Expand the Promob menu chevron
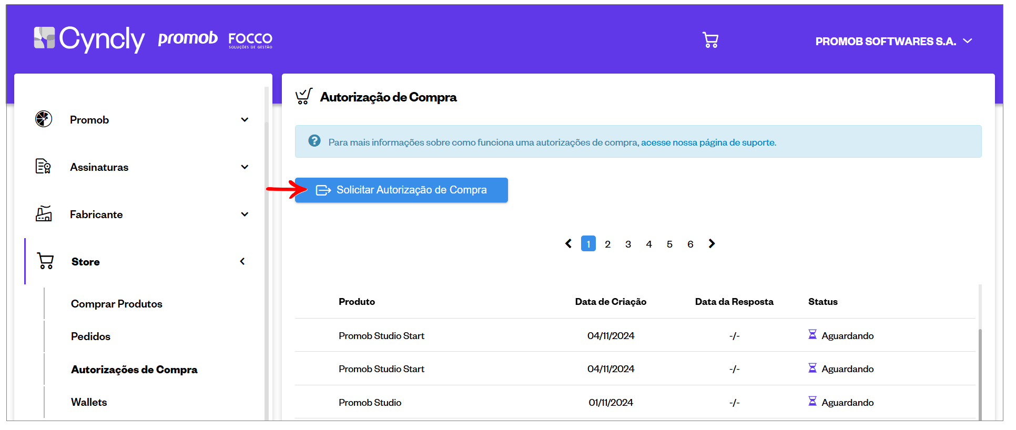1016x430 pixels. (245, 119)
